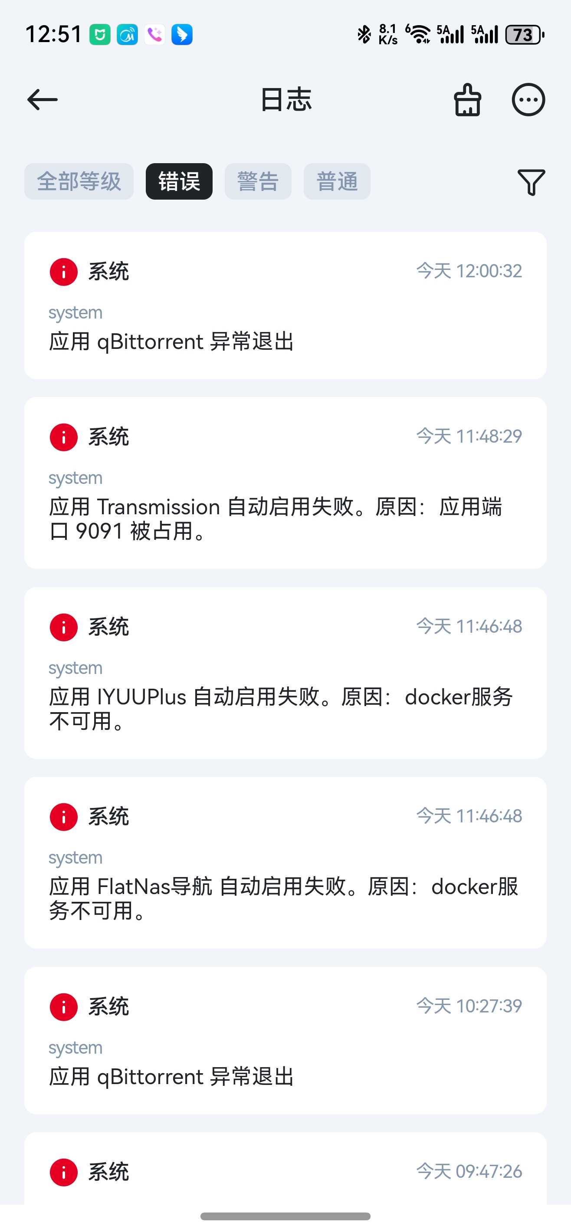Tap the bottom home gesture bar
The height and width of the screenshot is (1229, 571).
285,1216
